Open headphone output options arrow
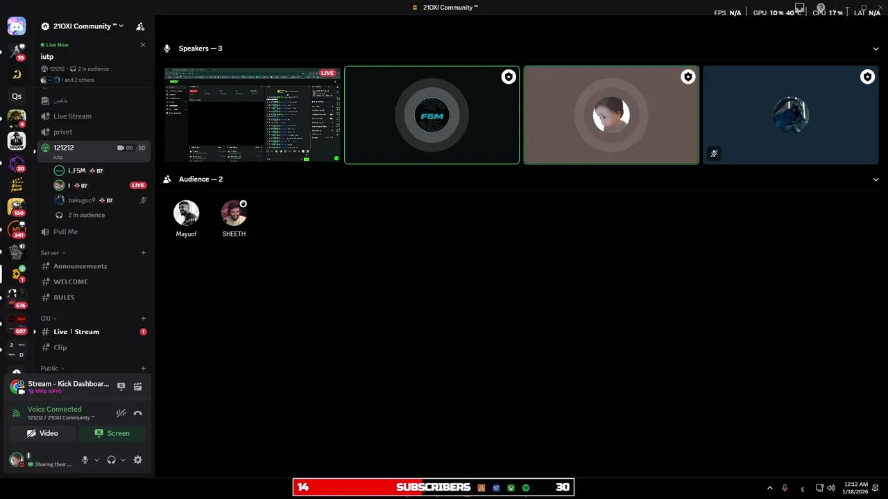888x499 pixels. pyautogui.click(x=123, y=459)
